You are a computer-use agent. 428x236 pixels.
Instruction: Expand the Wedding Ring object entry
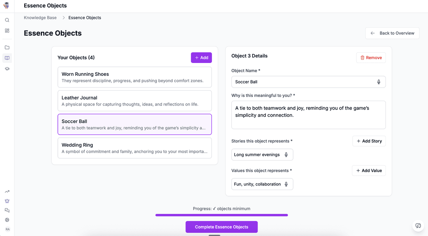134,148
